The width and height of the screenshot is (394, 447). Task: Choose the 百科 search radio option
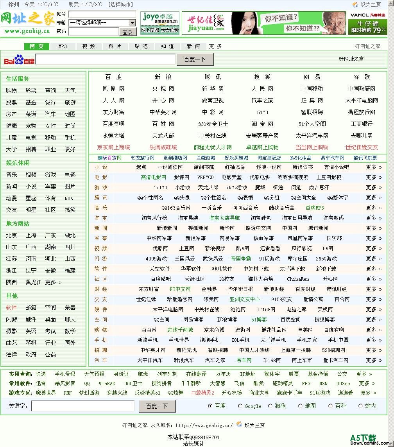click(330, 406)
